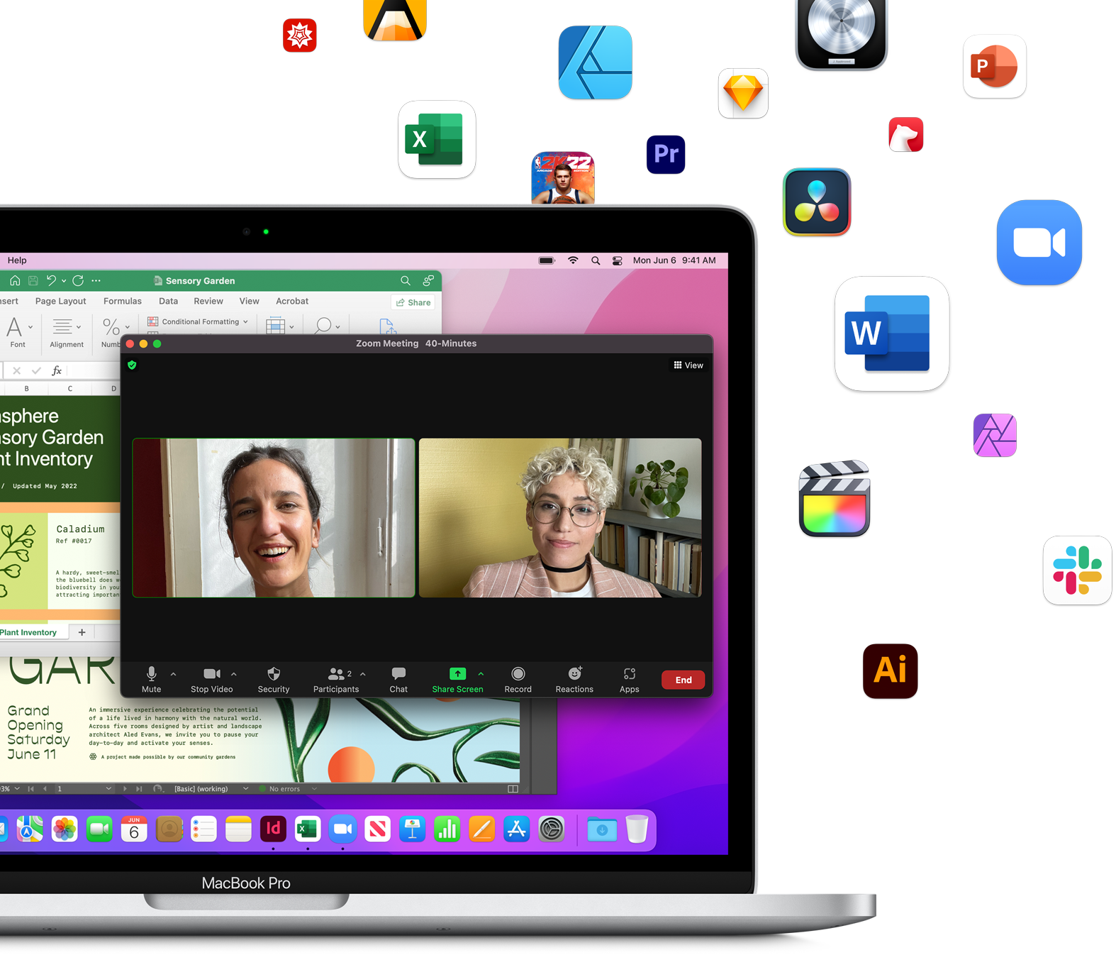Screen dimensions: 1116x955
Task: Open App Store from the Dock
Action: coord(516,828)
